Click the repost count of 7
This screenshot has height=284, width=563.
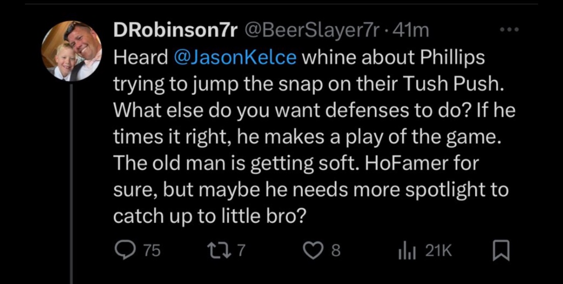click(241, 252)
